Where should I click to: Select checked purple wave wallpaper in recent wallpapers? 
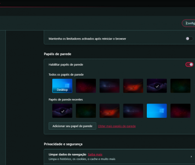click(62, 111)
